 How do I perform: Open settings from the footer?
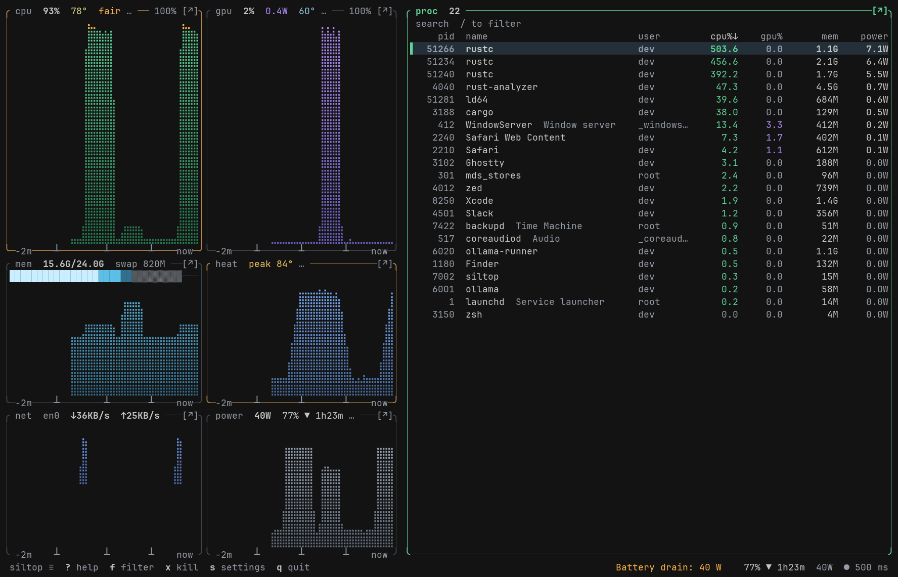click(237, 567)
